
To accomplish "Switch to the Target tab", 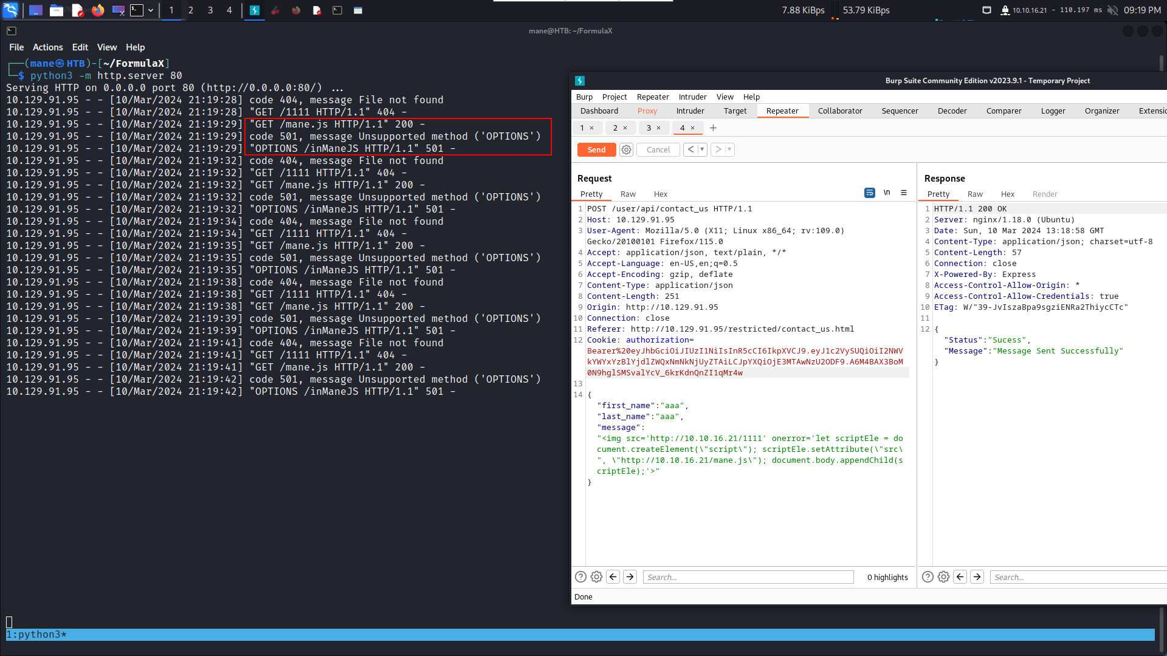I will tap(735, 111).
